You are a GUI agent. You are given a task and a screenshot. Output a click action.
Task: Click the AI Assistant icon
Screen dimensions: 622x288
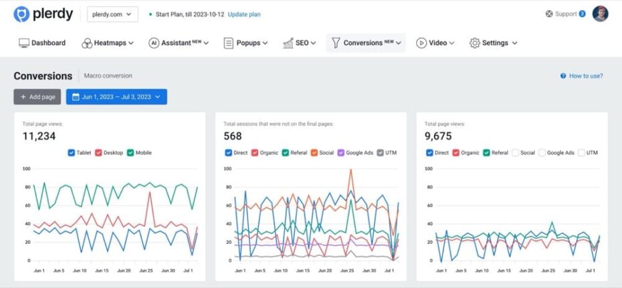153,43
